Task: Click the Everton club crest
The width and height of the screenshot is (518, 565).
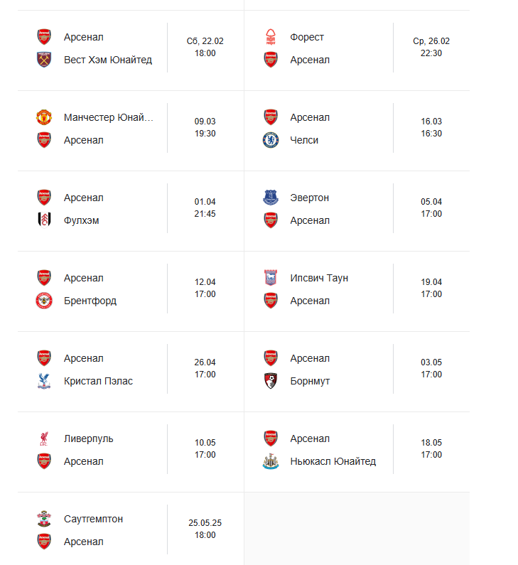Action: 271,198
